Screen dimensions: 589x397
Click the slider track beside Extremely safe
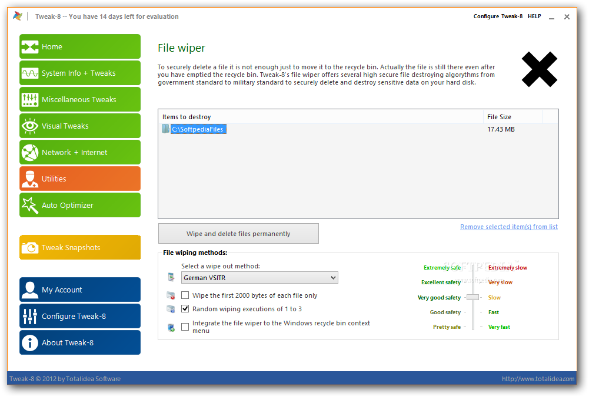(473, 268)
